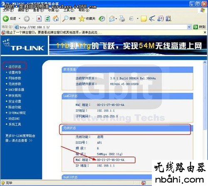
Task: Click the blocked popup information bar icon
Action: pyautogui.click(x=3, y=33)
